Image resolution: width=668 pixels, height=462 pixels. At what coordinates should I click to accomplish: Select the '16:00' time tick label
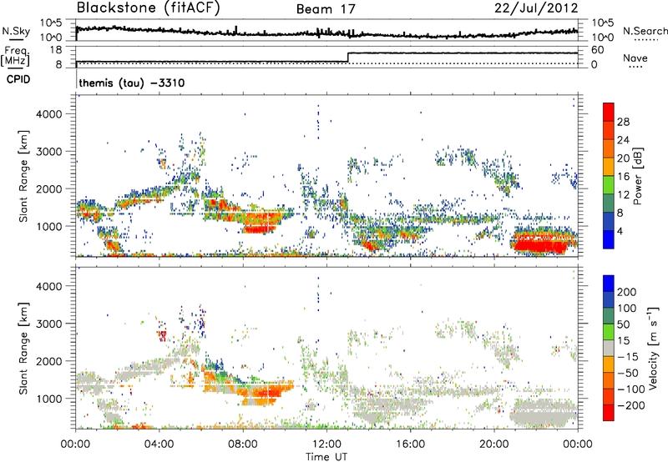[x=410, y=444]
